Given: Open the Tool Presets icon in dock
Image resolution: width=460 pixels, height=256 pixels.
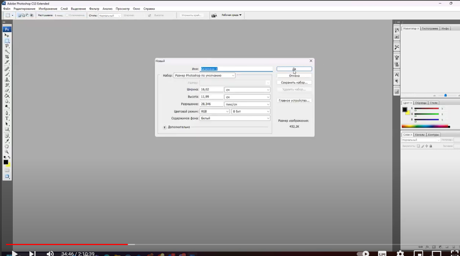Looking at the screenshot, I should click(x=397, y=47).
